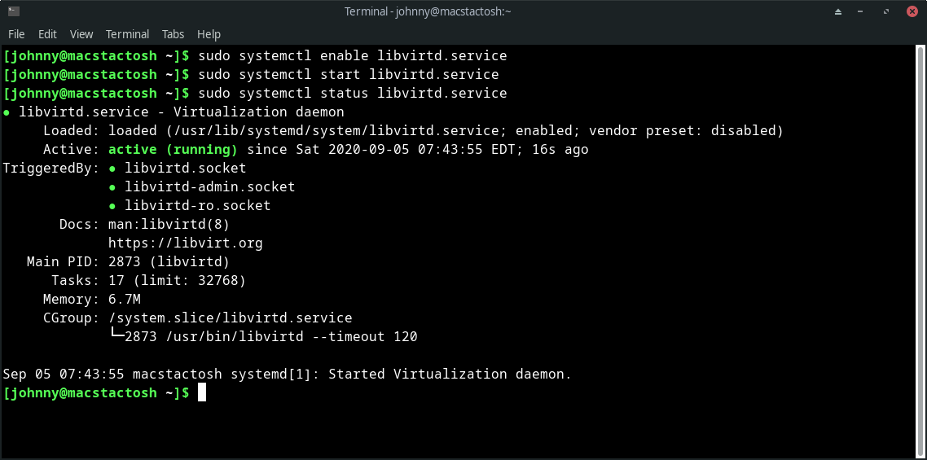Open the Help menu

click(209, 34)
